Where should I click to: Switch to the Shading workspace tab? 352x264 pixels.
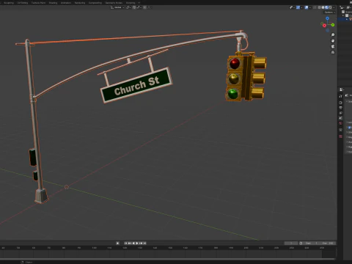coord(53,3)
